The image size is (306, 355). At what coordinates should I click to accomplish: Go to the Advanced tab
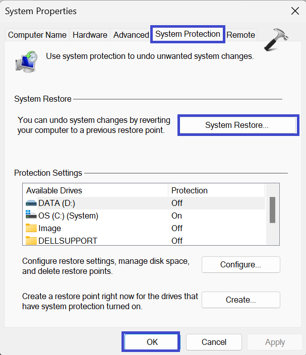131,35
